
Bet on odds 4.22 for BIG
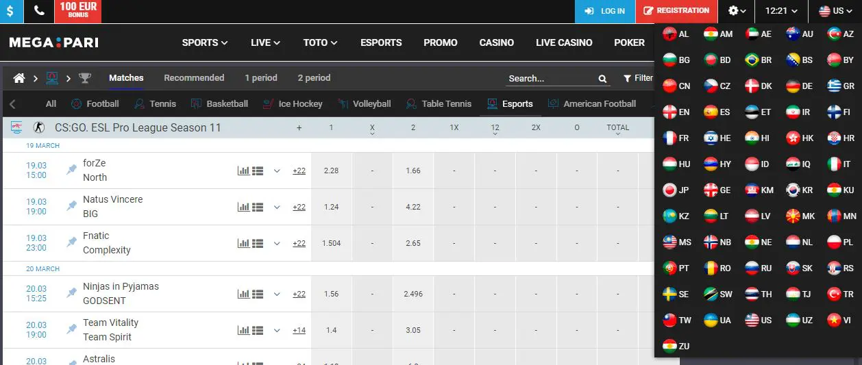[413, 207]
